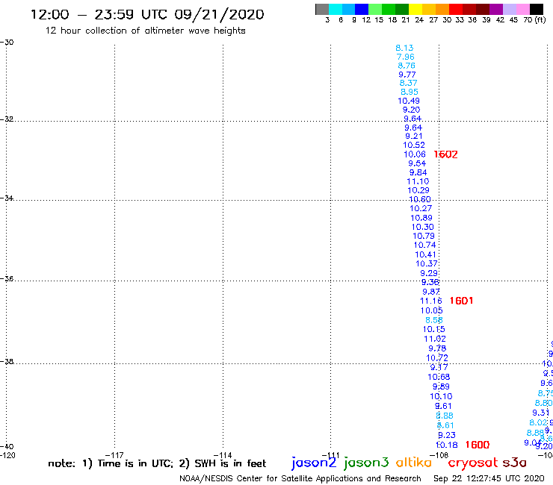553x485 pixels.
Task: Click the value 10.06 beside 1602
Action: tap(415, 154)
